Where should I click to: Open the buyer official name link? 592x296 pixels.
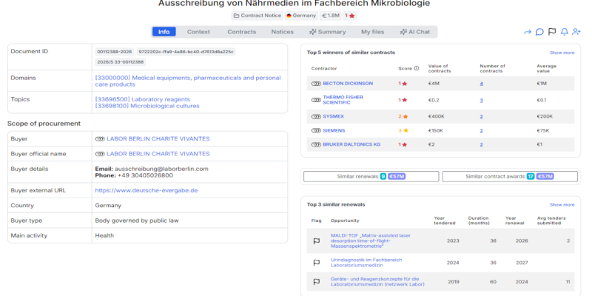pos(158,154)
